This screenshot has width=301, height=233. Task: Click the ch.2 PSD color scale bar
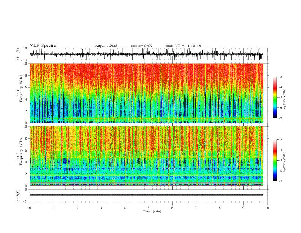point(275,160)
